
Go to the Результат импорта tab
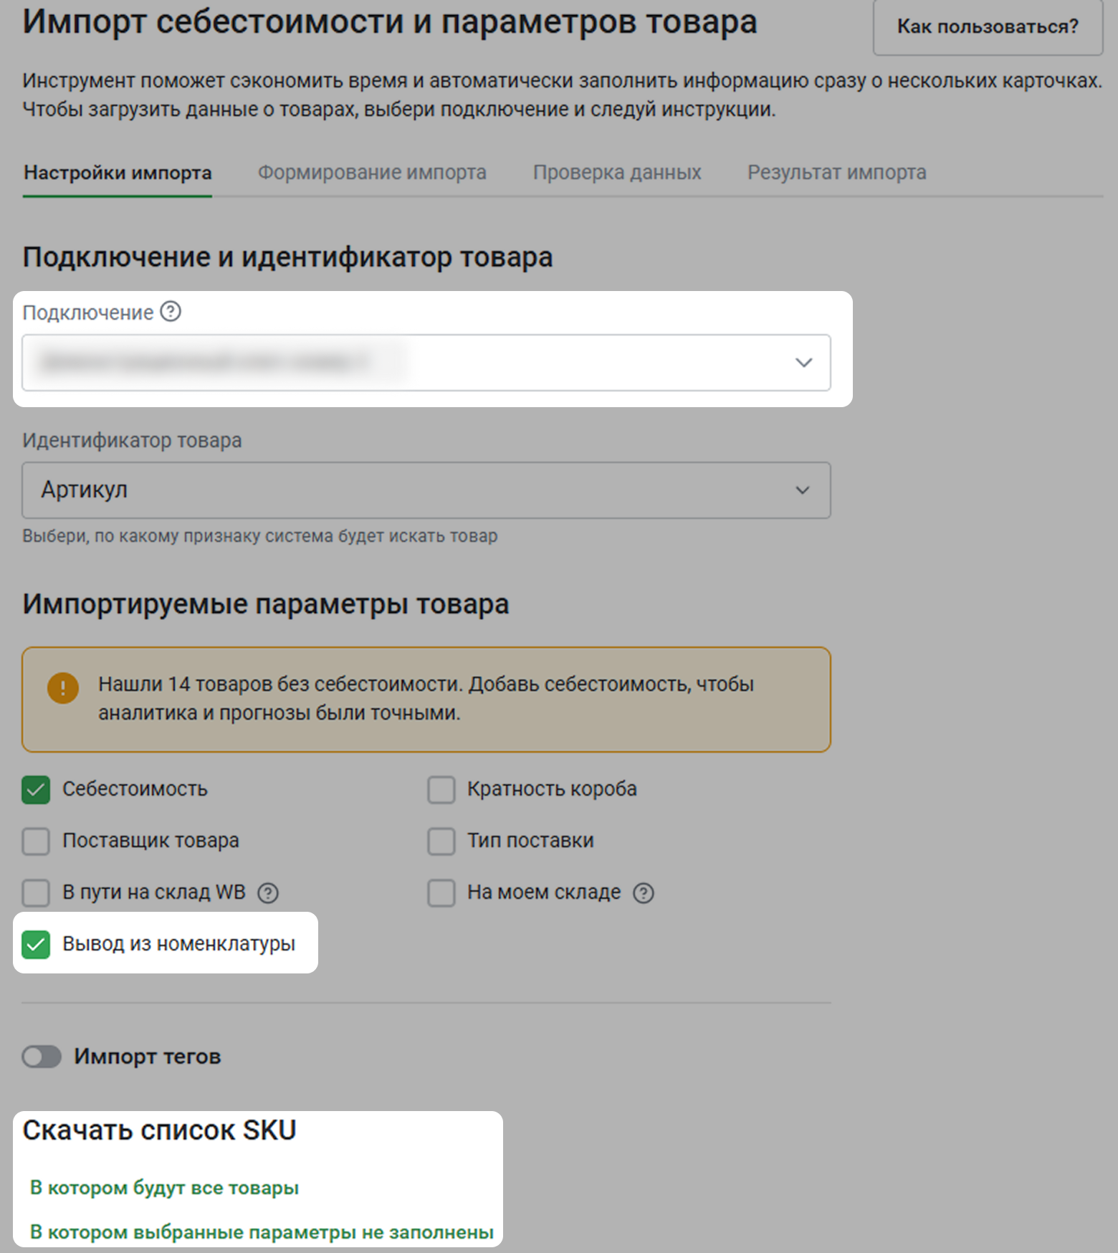coord(837,173)
